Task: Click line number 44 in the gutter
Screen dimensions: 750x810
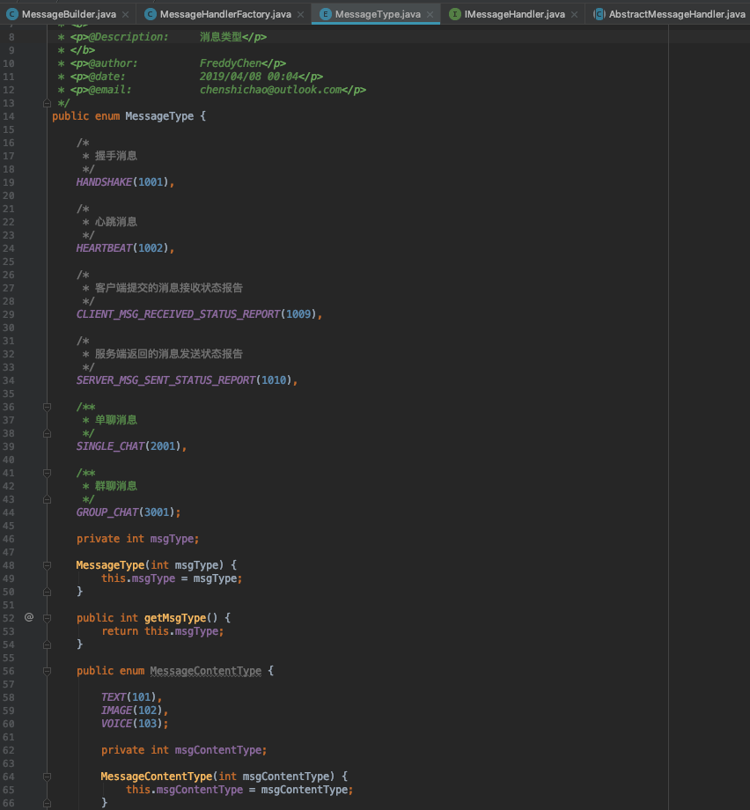Action: tap(11, 512)
